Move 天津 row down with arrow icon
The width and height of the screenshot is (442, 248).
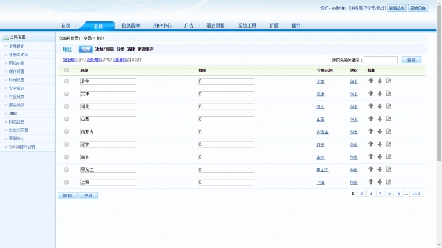tap(380, 94)
